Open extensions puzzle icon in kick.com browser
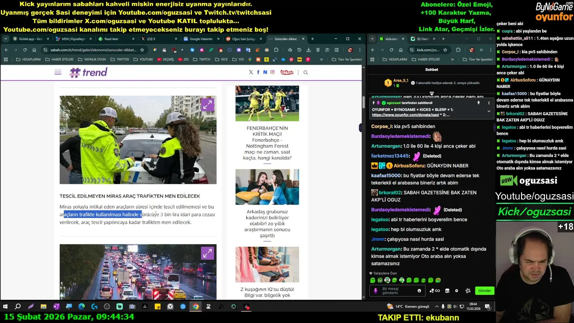 pos(458,50)
